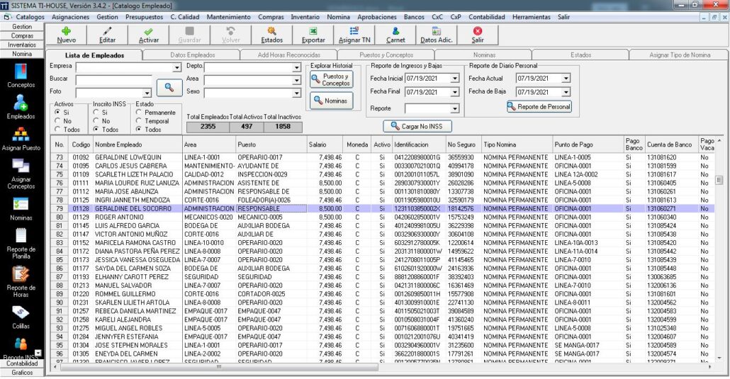Expand the Sexo combo box
Image resolution: width=730 pixels, height=379 pixels.
click(x=297, y=93)
